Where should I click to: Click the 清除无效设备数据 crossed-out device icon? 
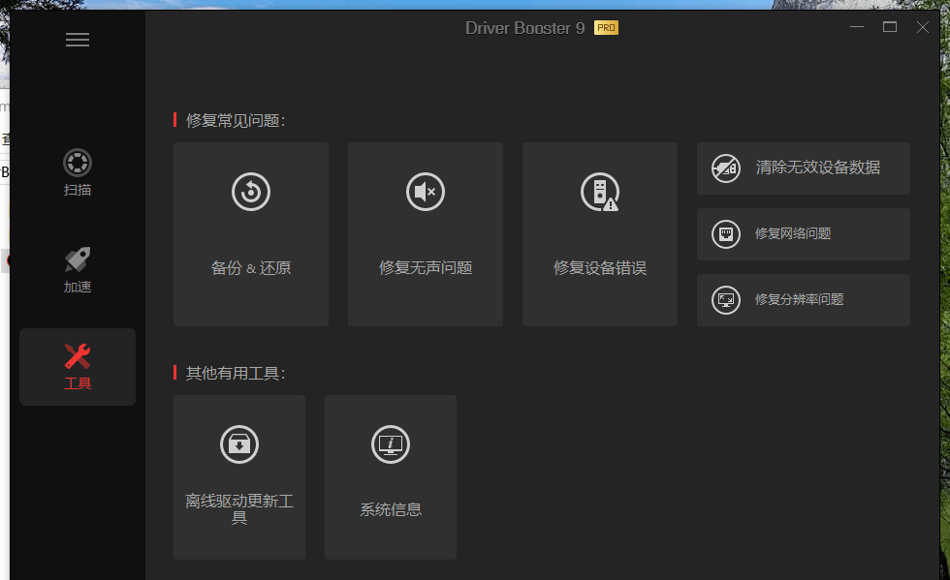click(x=726, y=168)
